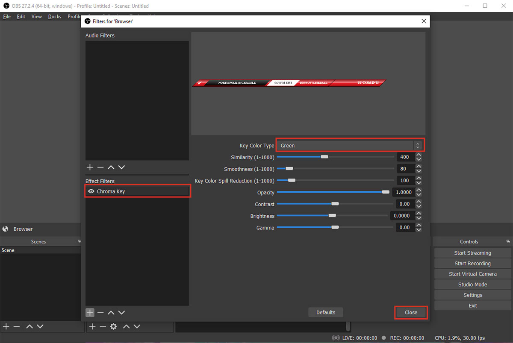Close Filters dialog with X icon

coord(424,21)
